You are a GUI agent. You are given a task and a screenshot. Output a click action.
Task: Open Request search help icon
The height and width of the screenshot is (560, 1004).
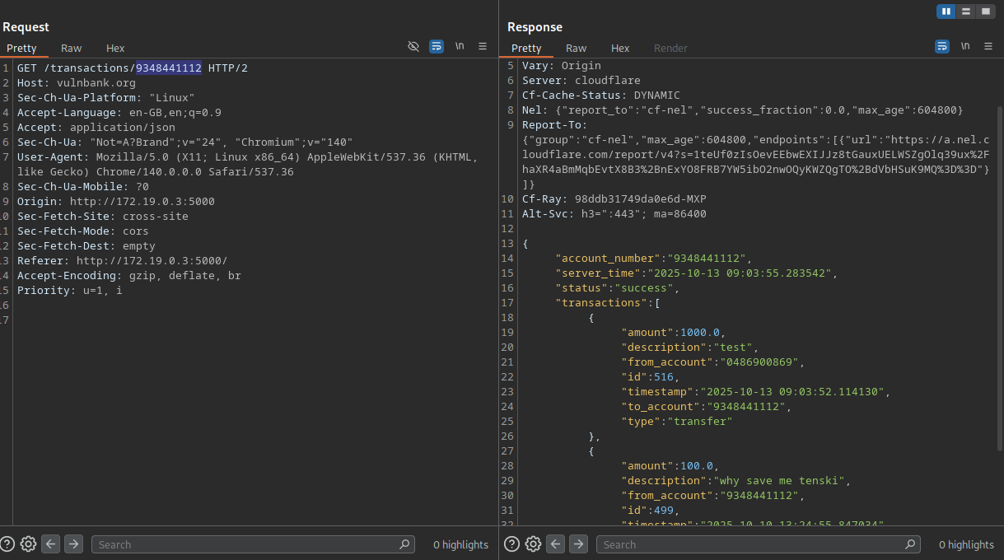[7, 544]
